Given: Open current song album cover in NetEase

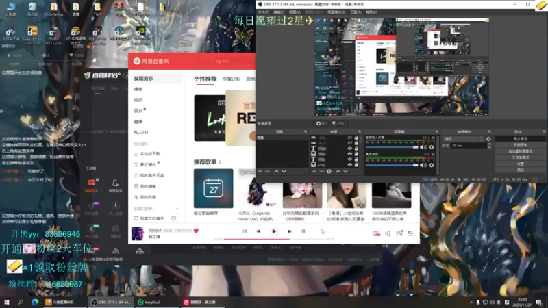Looking at the screenshot, I should [x=138, y=233].
